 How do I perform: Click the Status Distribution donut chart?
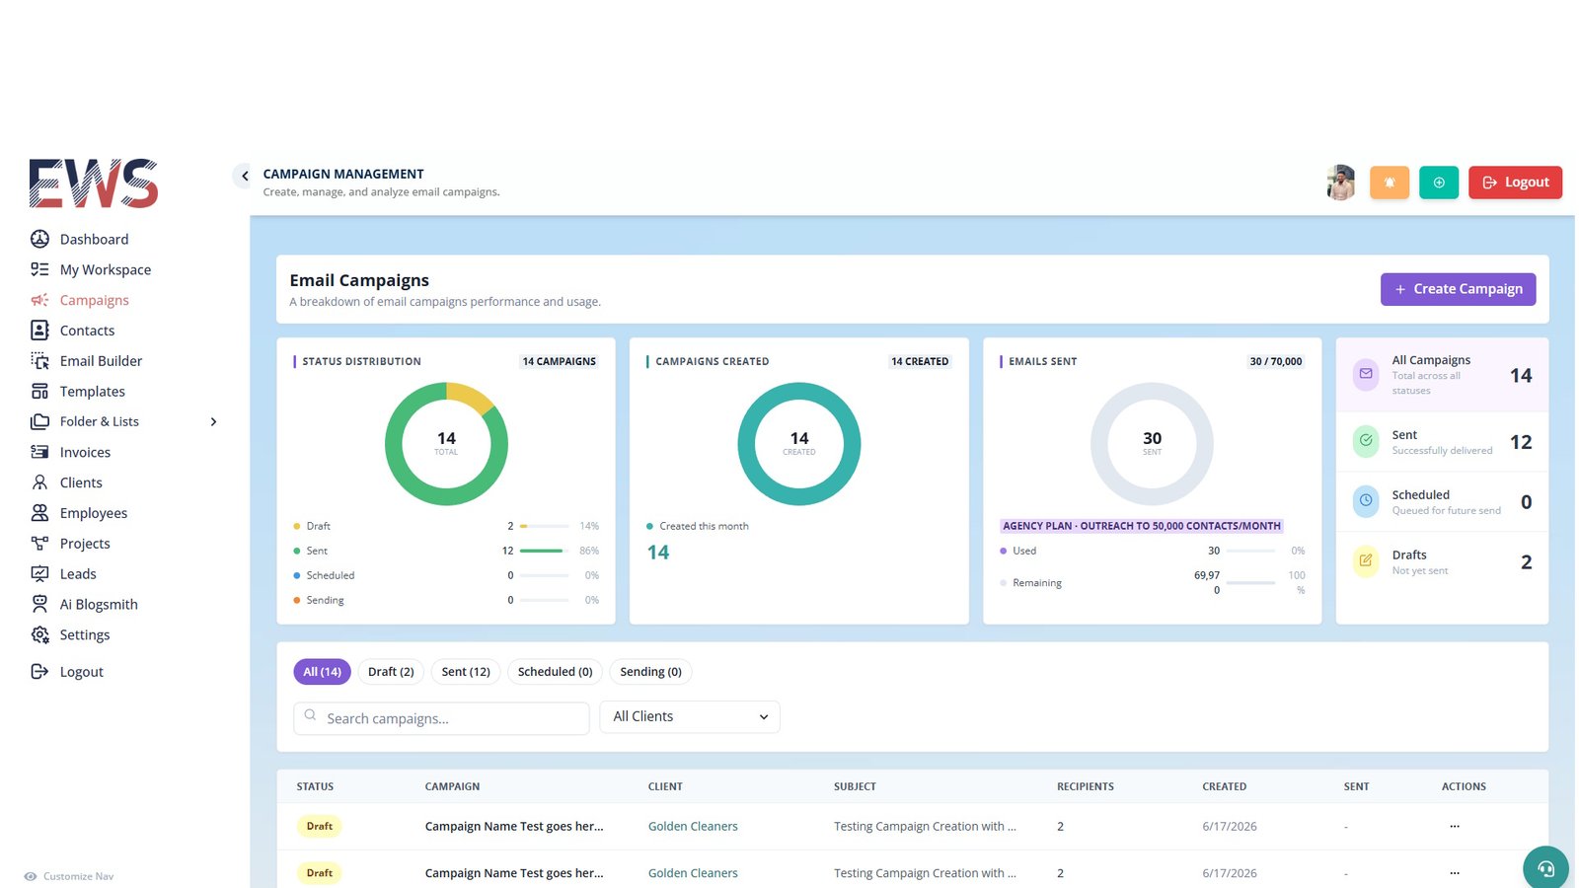coord(446,444)
